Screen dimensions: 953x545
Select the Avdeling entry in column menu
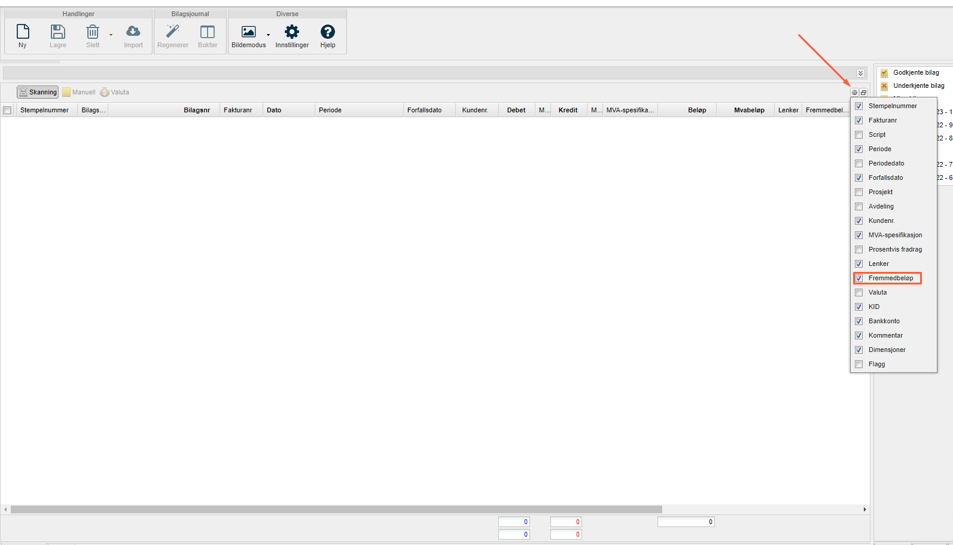tap(881, 207)
